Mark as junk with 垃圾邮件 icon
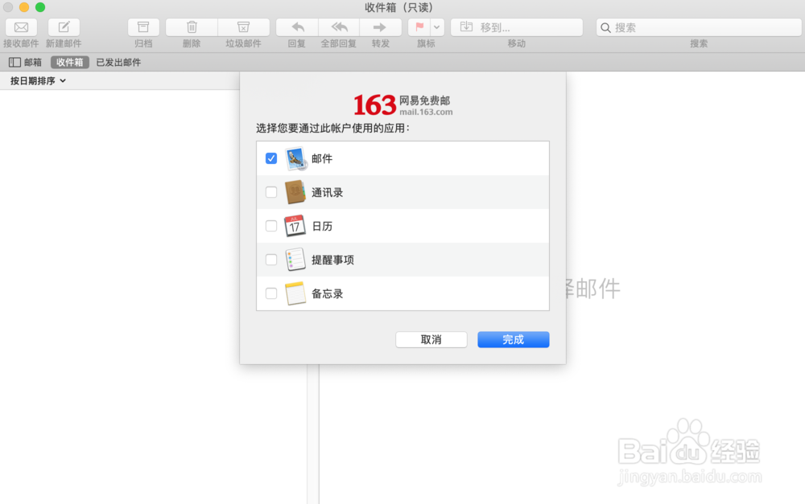This screenshot has width=805, height=504. (x=243, y=27)
